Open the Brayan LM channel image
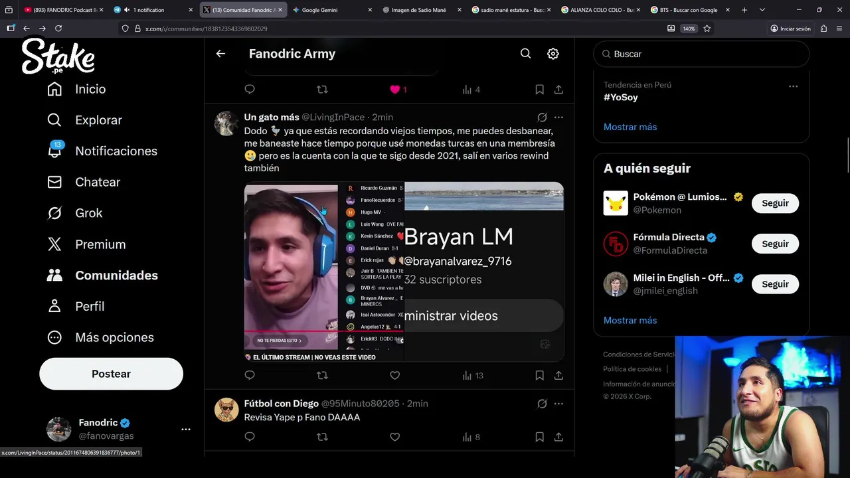Screen dimensions: 850x478 (x=484, y=272)
